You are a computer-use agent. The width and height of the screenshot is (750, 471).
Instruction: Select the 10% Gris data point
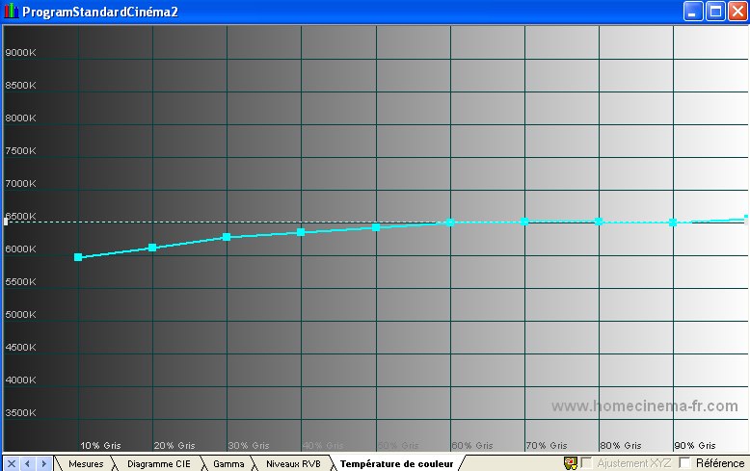(78, 257)
